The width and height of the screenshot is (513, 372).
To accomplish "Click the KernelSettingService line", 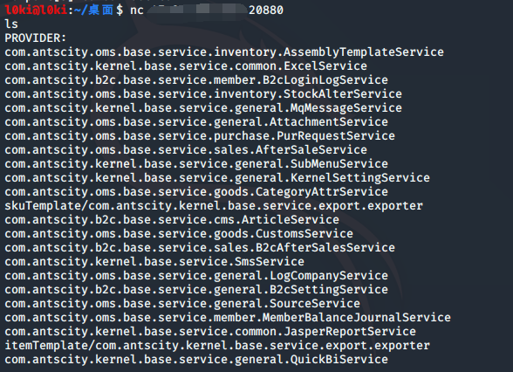I will tap(217, 178).
